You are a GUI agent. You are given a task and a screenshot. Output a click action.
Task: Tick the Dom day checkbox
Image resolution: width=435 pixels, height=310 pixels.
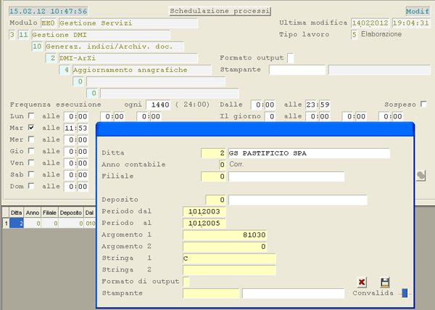31,187
